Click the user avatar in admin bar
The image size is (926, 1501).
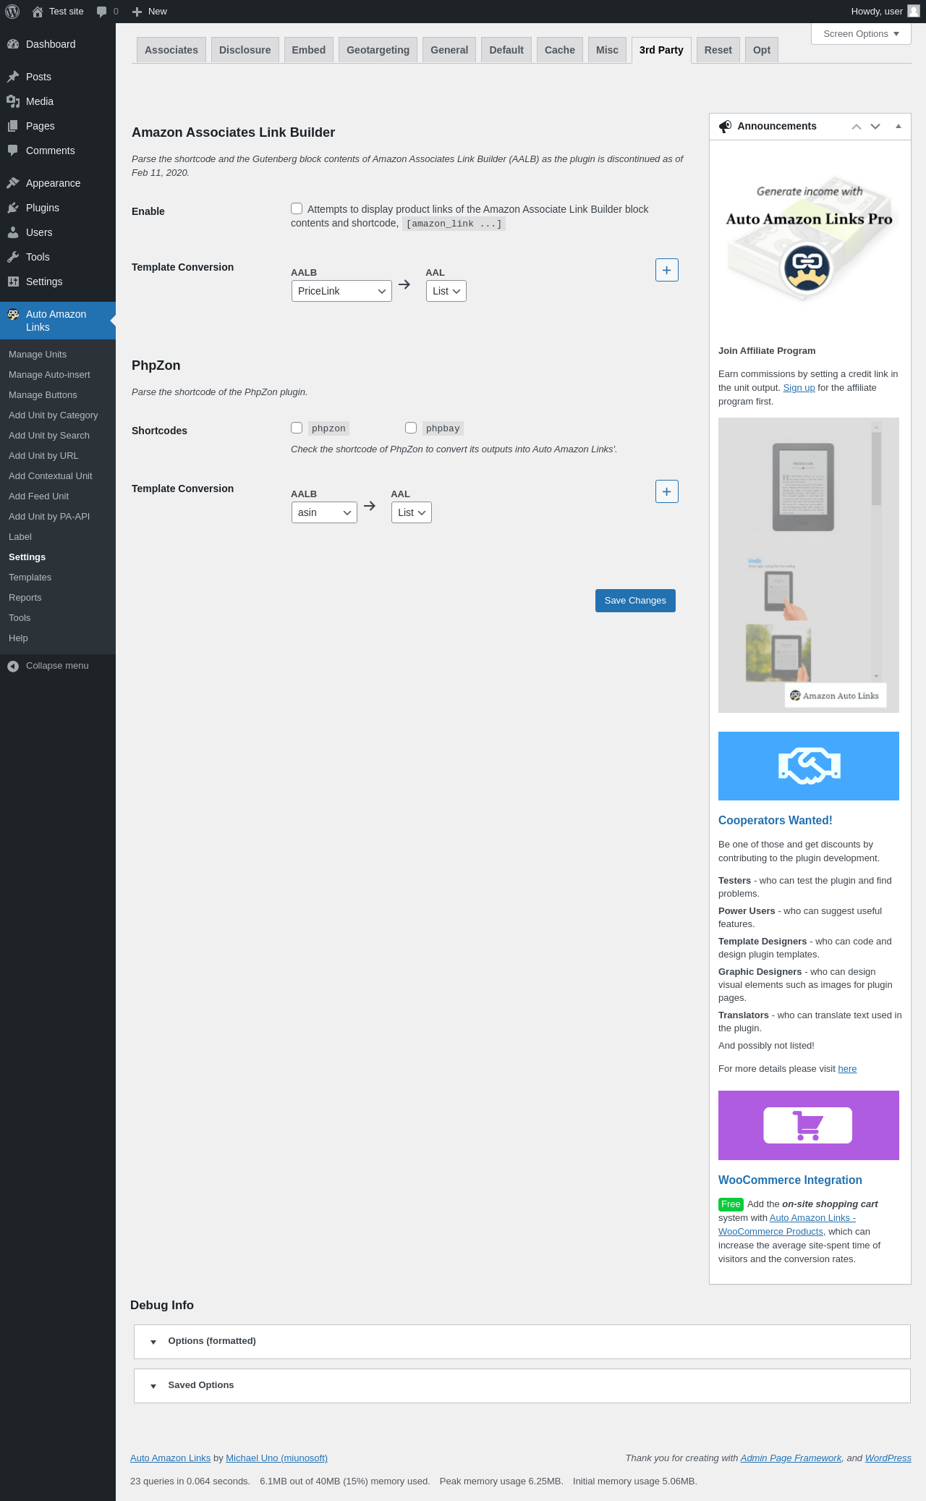tap(914, 12)
